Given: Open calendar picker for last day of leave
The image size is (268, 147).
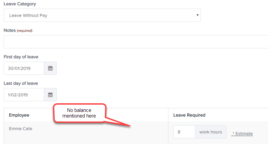Looking at the screenshot, I should tap(50, 95).
